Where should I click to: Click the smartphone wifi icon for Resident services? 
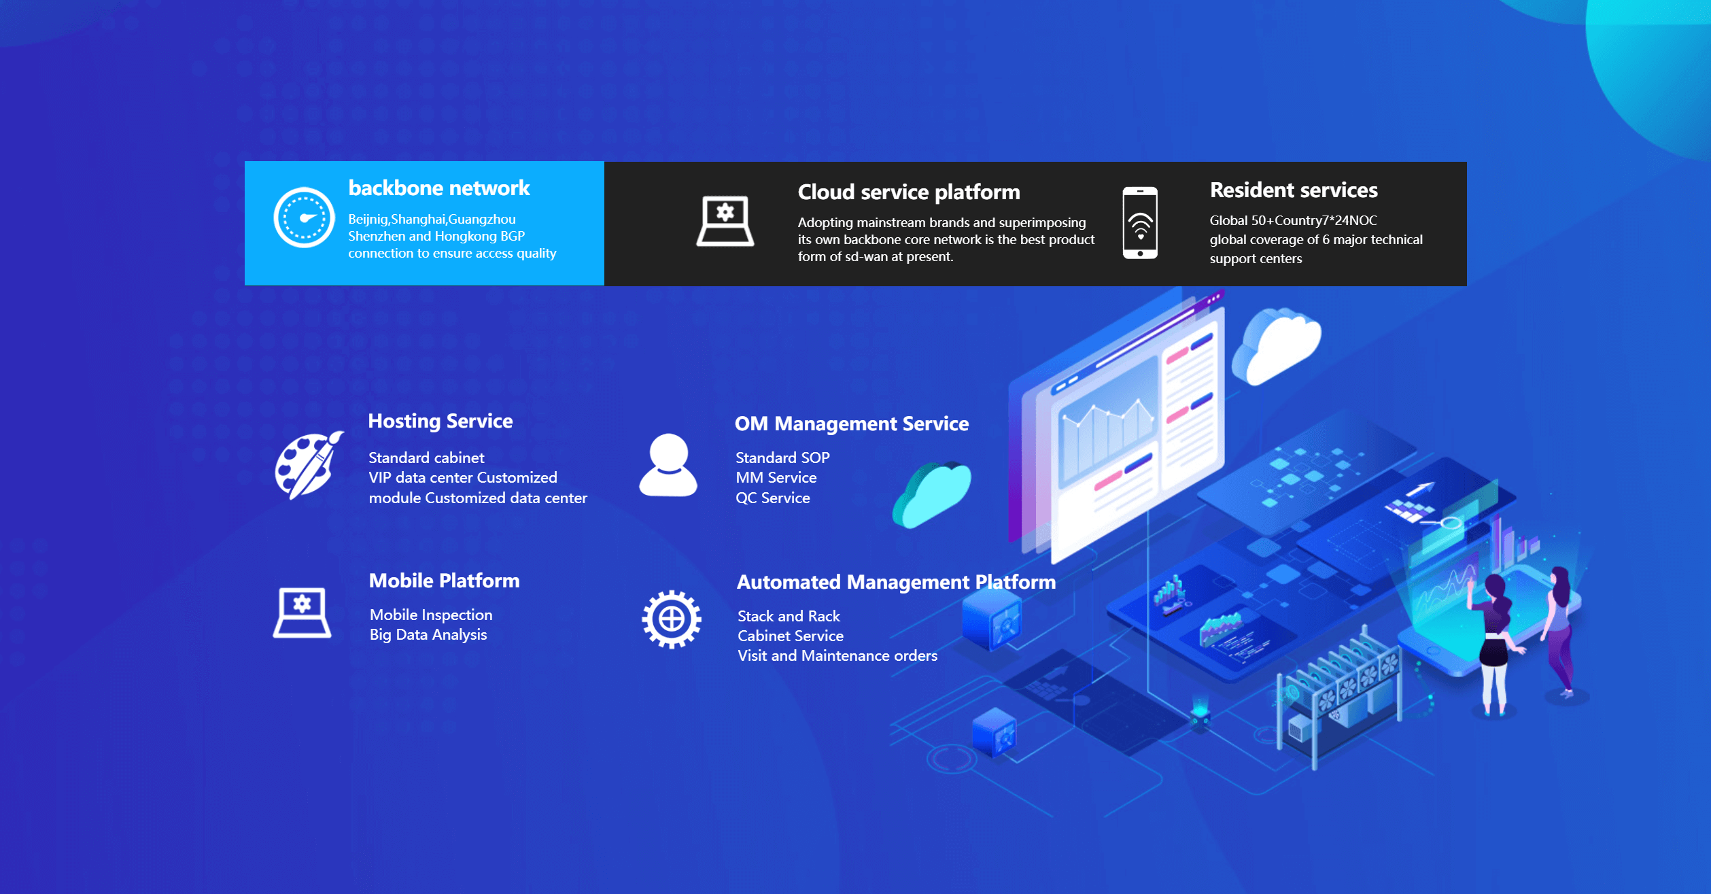[x=1140, y=223]
